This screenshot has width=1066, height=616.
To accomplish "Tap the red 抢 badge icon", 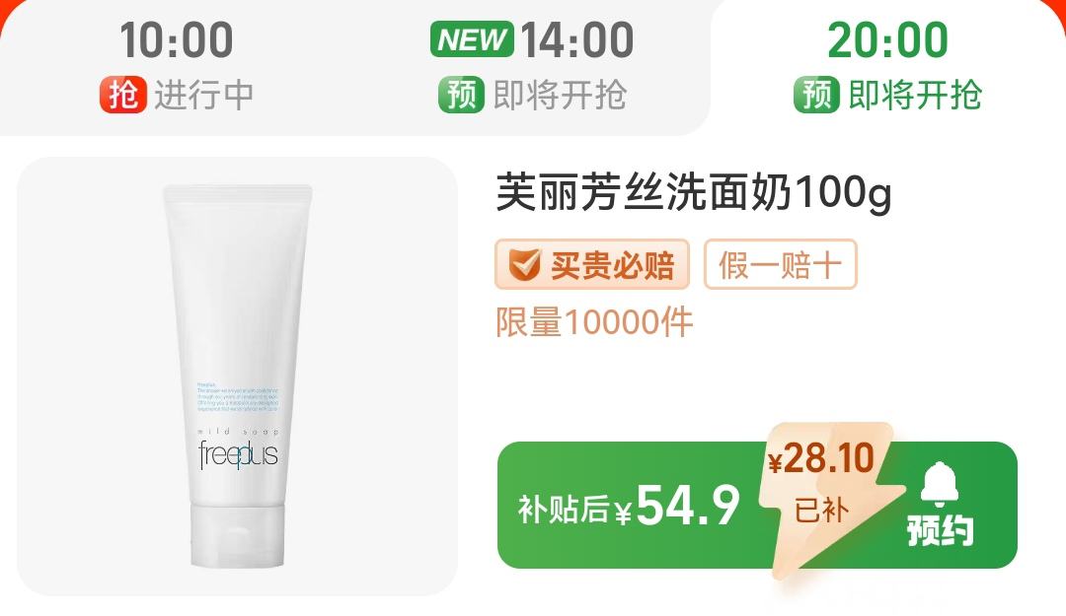I will point(123,95).
